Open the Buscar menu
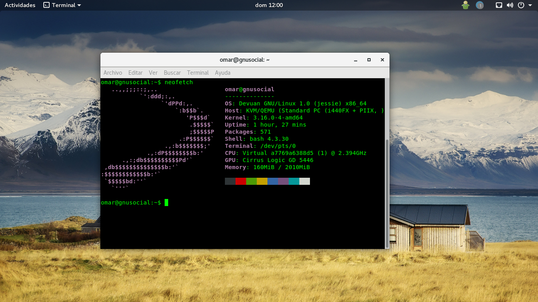This screenshot has width=538, height=302. point(172,73)
